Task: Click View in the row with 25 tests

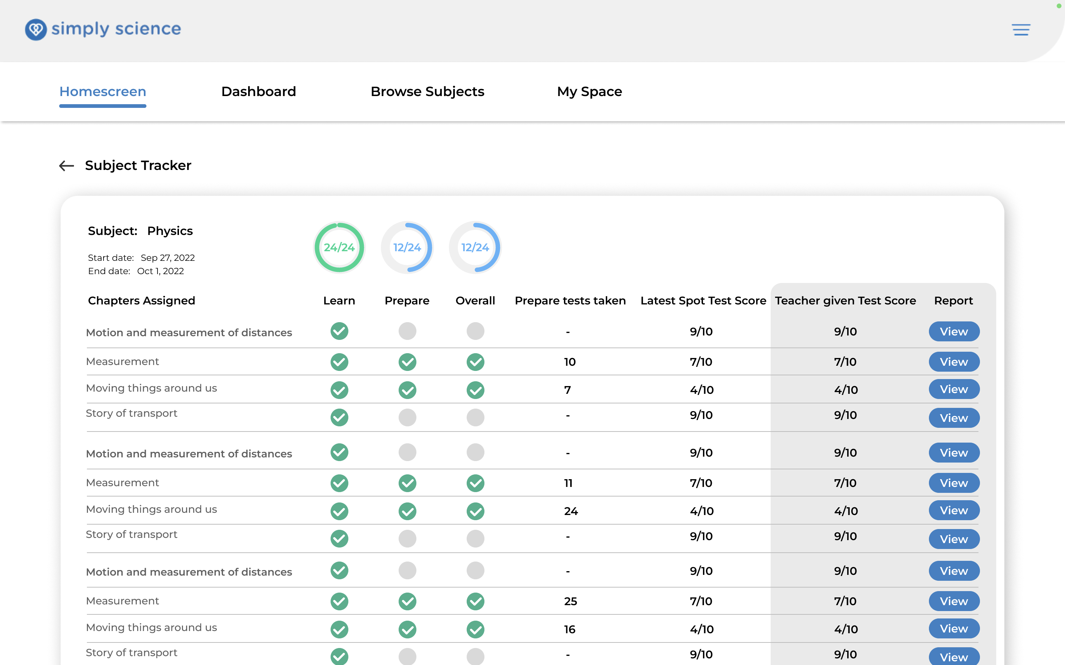Action: click(954, 601)
